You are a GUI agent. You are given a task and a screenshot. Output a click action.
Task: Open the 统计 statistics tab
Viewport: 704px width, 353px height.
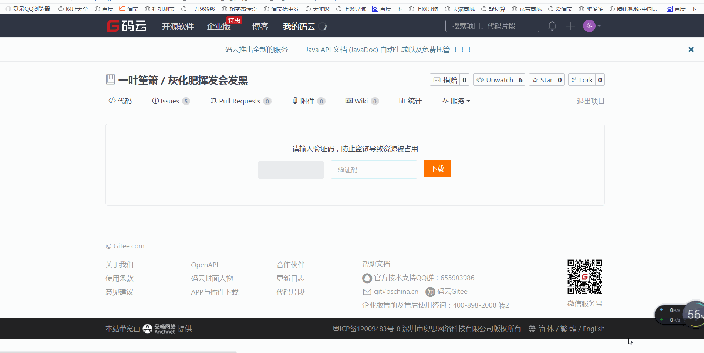click(410, 101)
